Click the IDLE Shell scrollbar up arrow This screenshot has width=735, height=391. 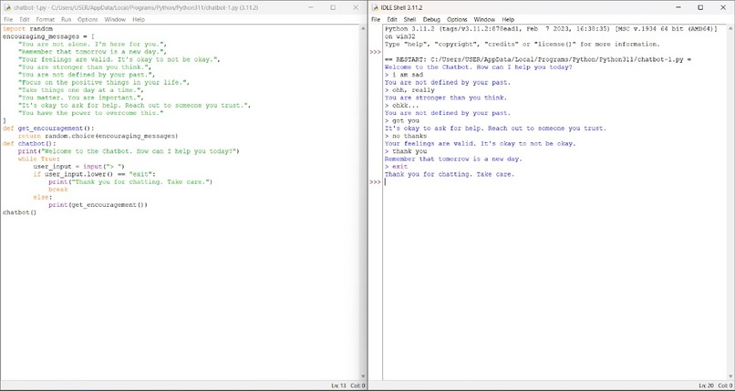click(x=730, y=28)
